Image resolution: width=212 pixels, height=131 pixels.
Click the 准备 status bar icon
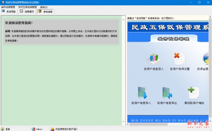point(2,129)
